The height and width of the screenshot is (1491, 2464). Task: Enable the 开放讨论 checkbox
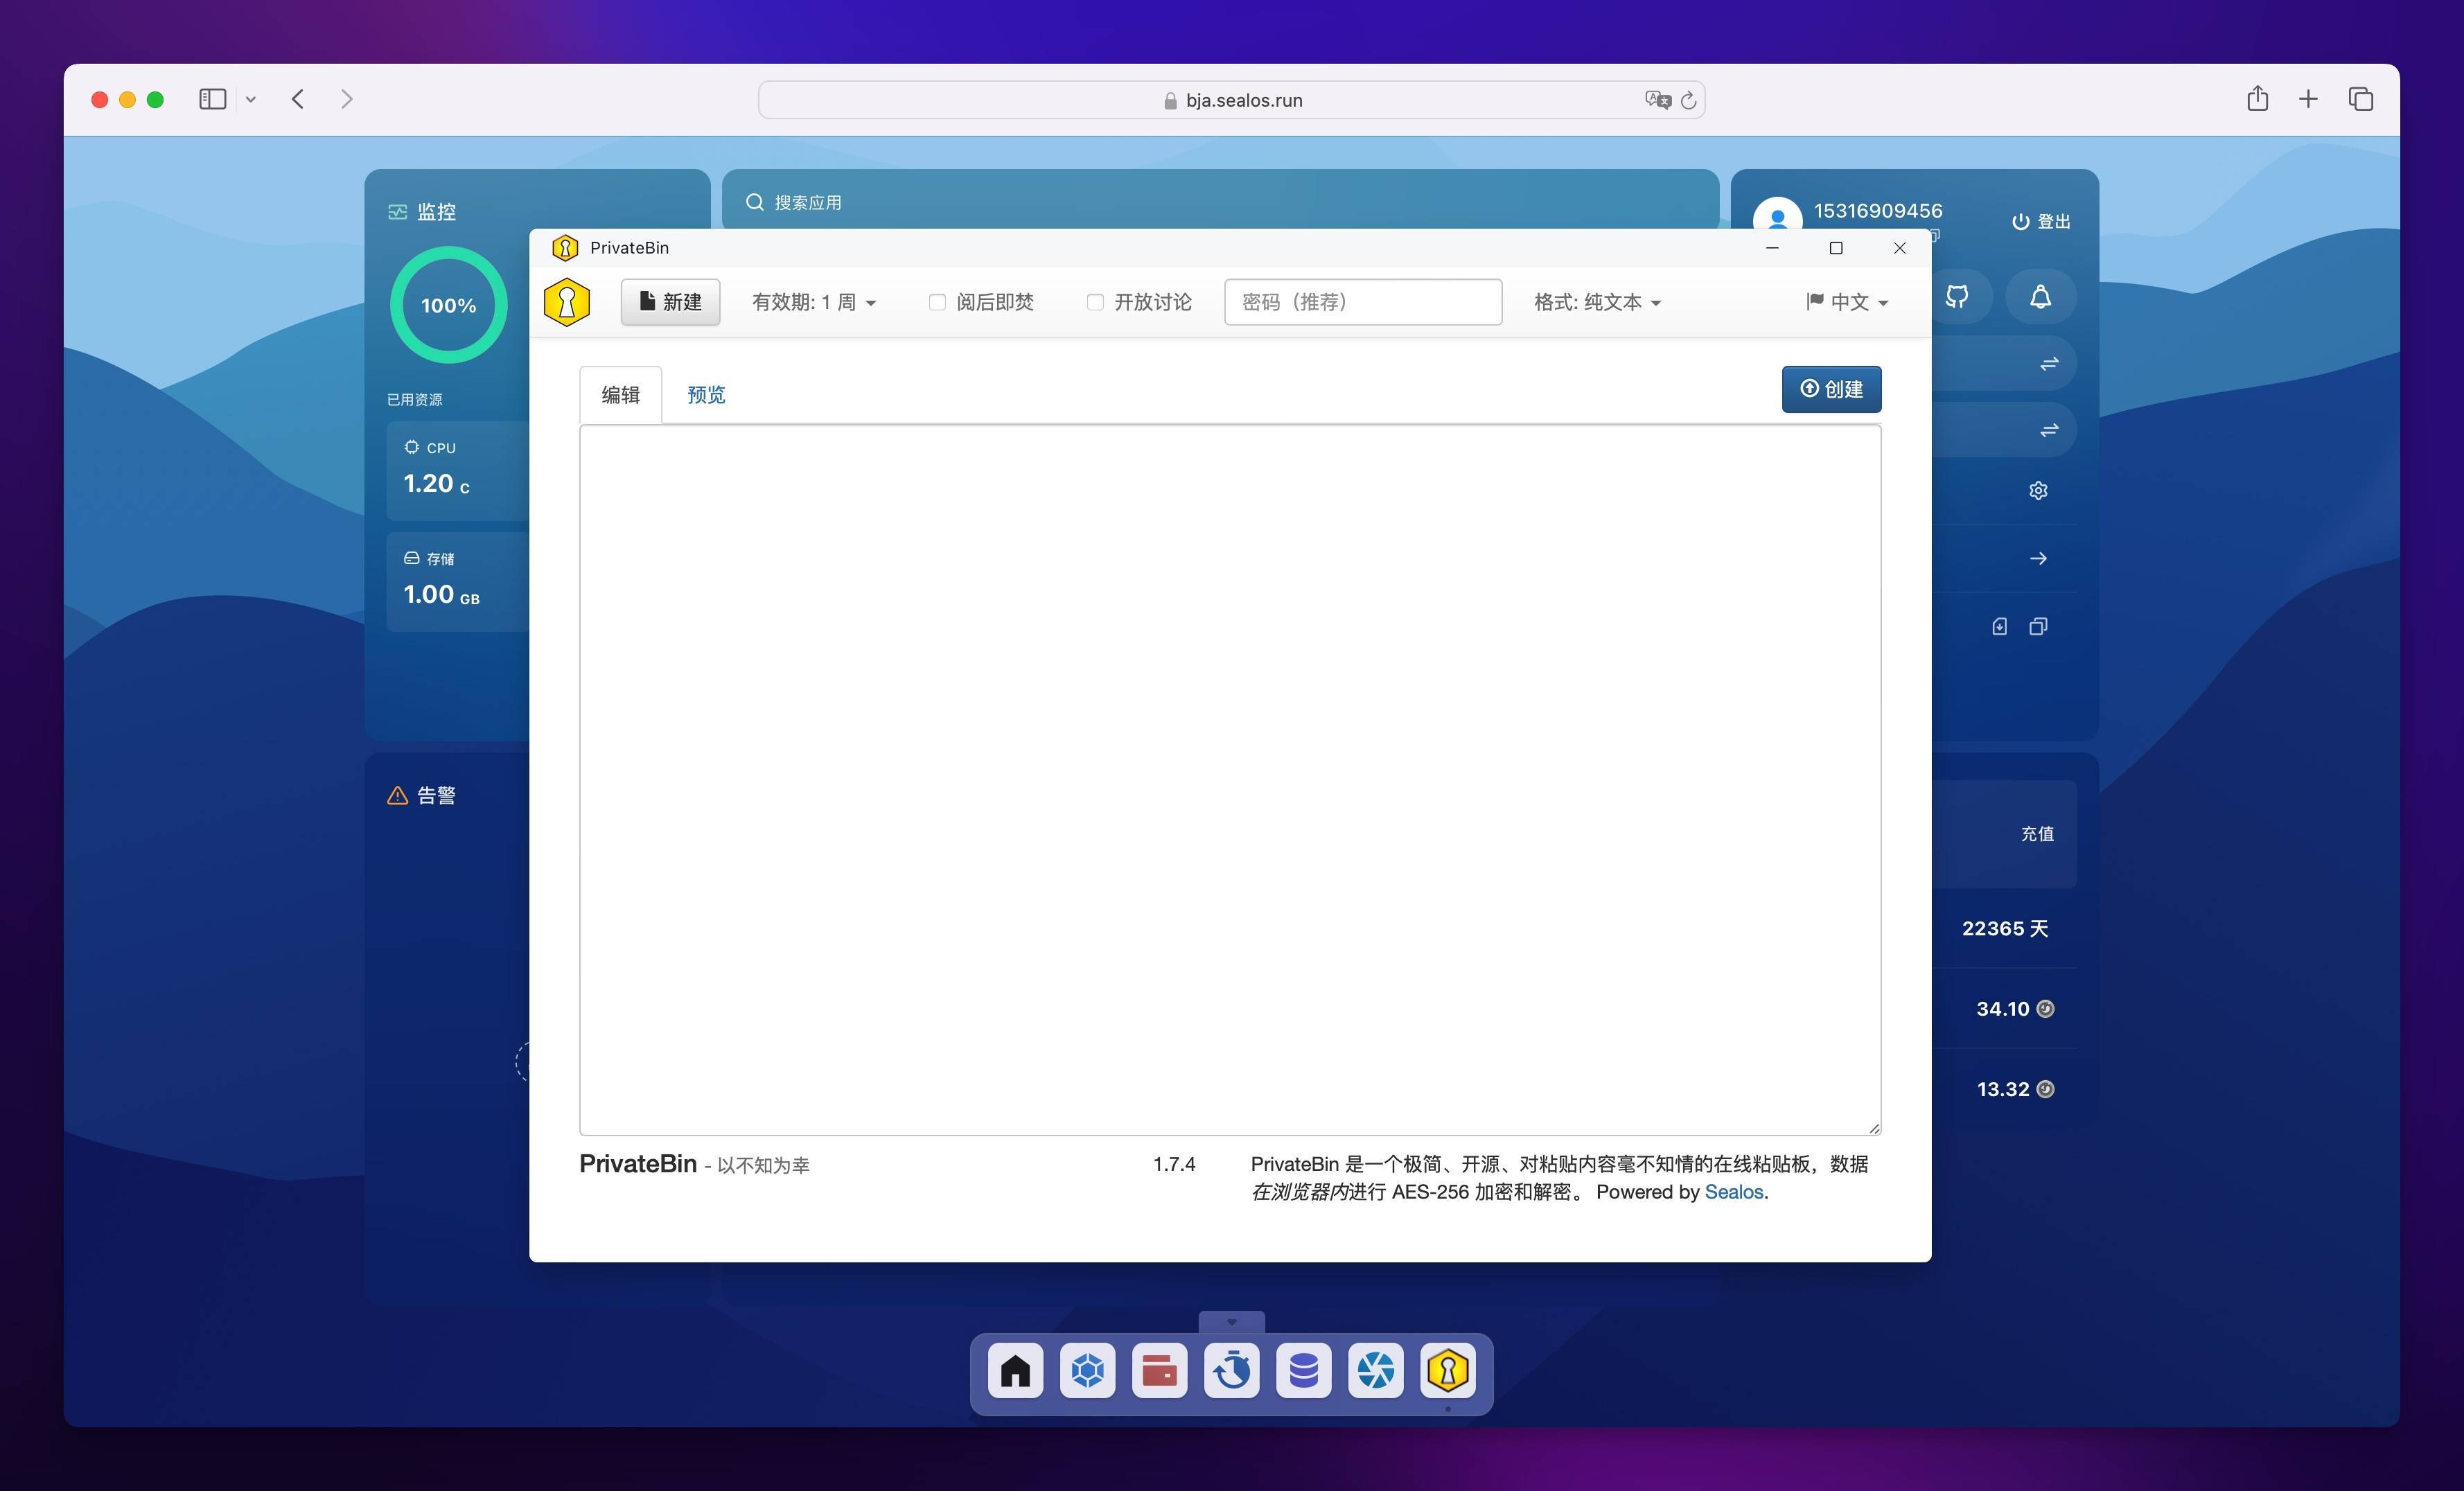tap(1095, 302)
